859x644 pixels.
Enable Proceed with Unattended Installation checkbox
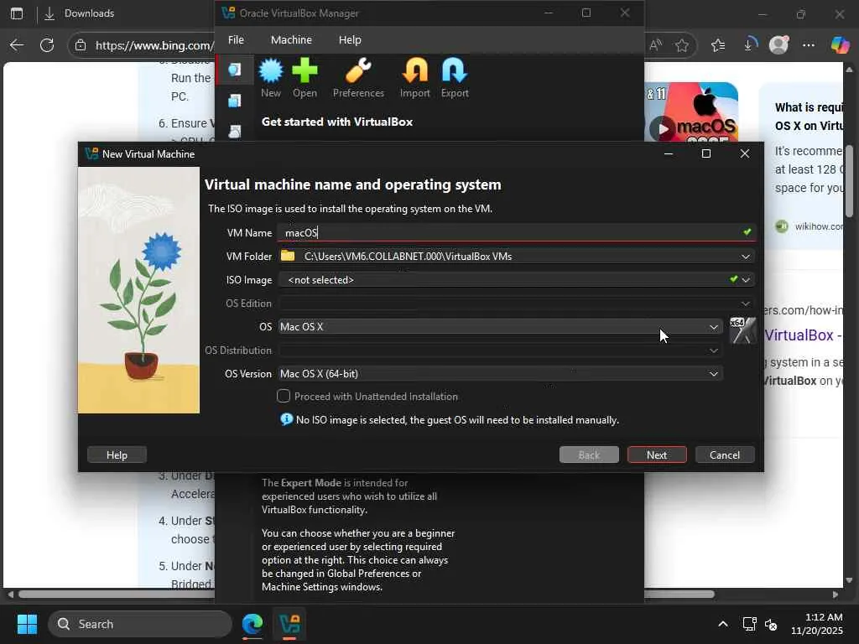tap(284, 396)
